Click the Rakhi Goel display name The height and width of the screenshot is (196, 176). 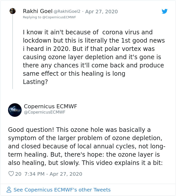[x=38, y=11]
